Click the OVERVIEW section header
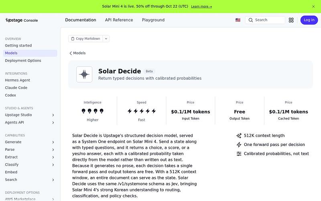The width and height of the screenshot is (321, 201). (x=13, y=39)
